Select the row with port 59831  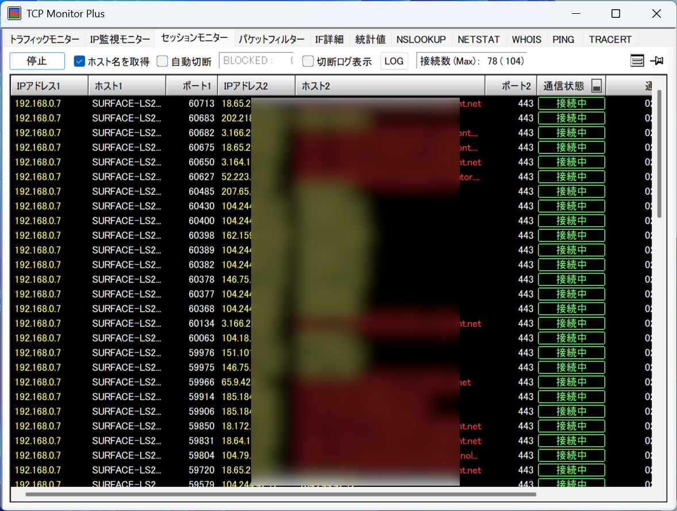click(x=331, y=441)
